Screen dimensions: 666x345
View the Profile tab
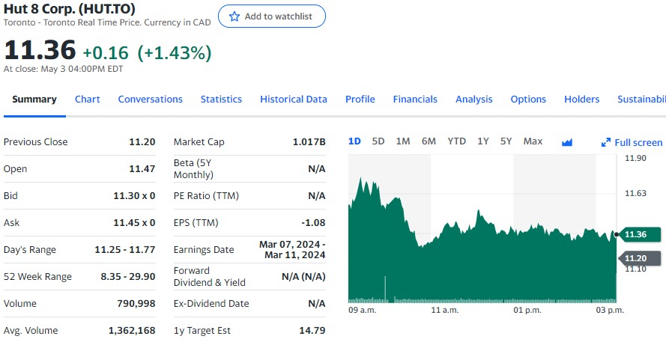point(360,100)
